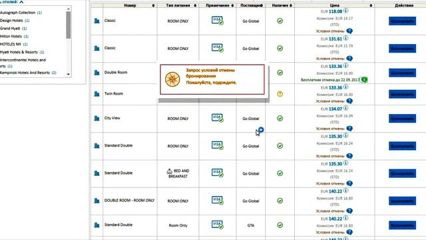Click scroll down arrow in hotel chains list
This screenshot has width=426, height=240.
(x=68, y=74)
